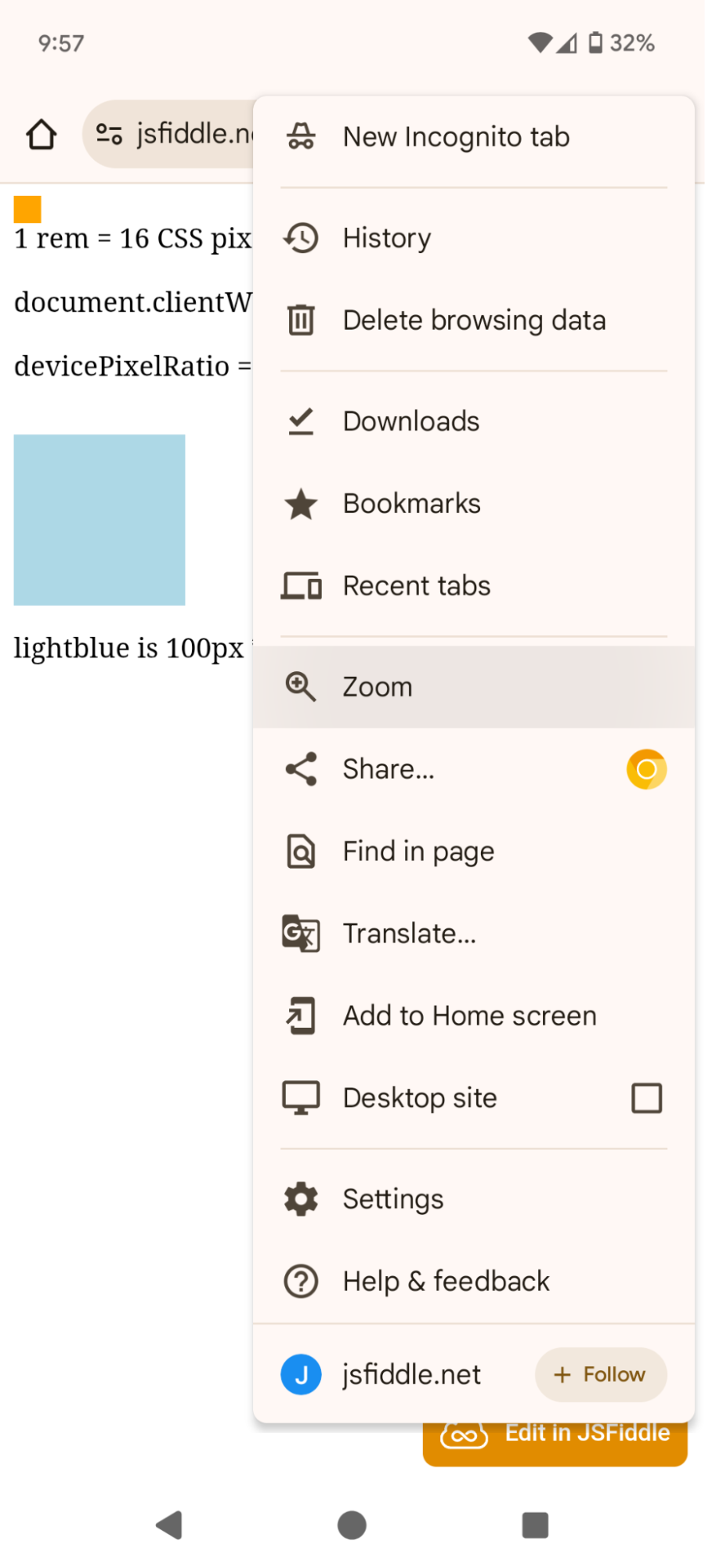Image resolution: width=705 pixels, height=1566 pixels.
Task: Choose Add to Home screen
Action: (x=474, y=1016)
